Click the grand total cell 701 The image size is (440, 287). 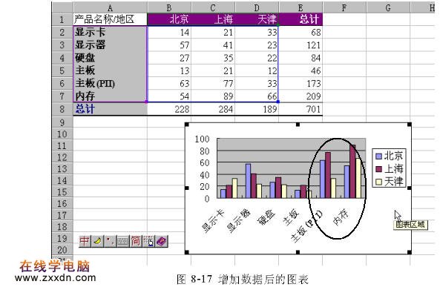click(x=301, y=109)
